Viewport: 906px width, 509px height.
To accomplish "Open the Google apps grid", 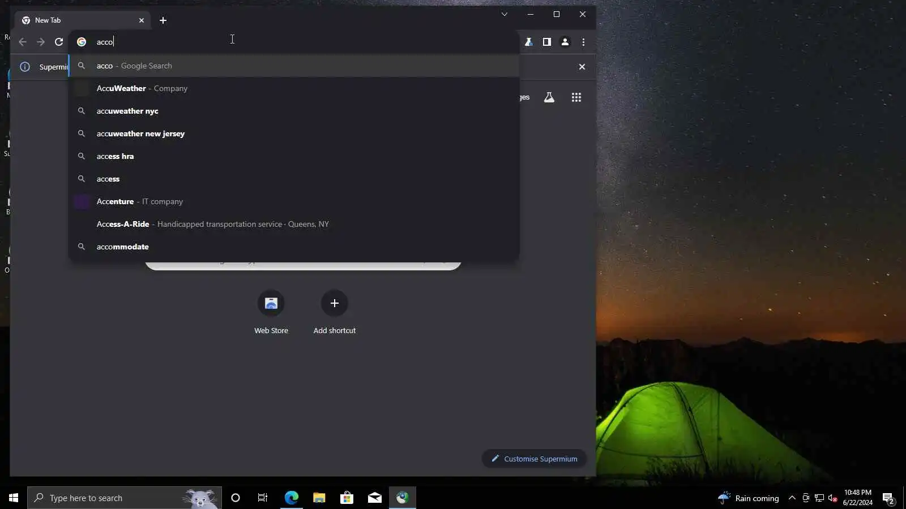I will [576, 97].
